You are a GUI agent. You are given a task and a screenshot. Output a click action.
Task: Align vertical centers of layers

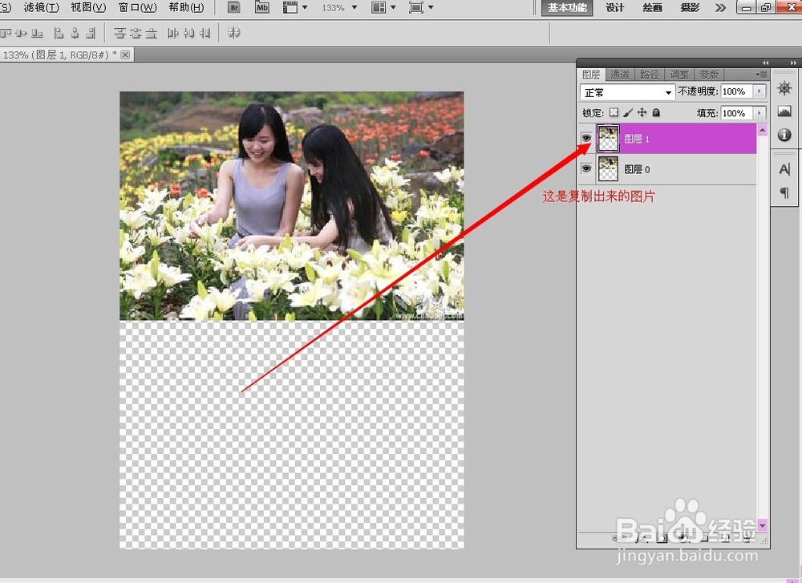point(22,33)
